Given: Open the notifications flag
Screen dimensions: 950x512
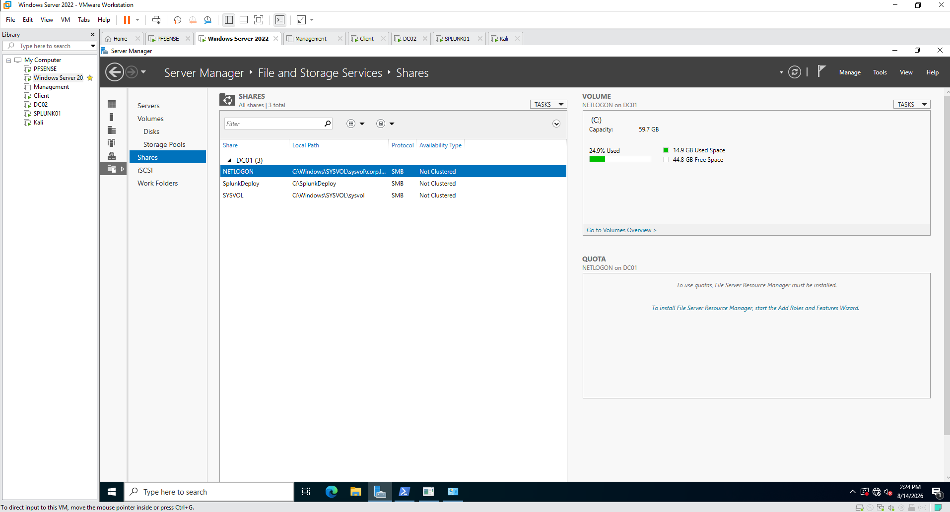Looking at the screenshot, I should [821, 72].
